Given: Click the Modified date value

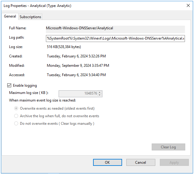Looking at the screenshot, I should pyautogui.click(x=78, y=66).
